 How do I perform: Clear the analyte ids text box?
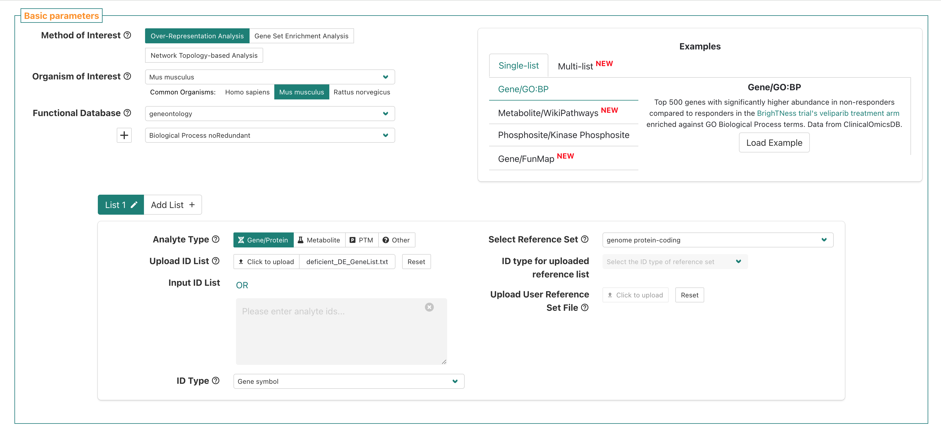coord(429,307)
